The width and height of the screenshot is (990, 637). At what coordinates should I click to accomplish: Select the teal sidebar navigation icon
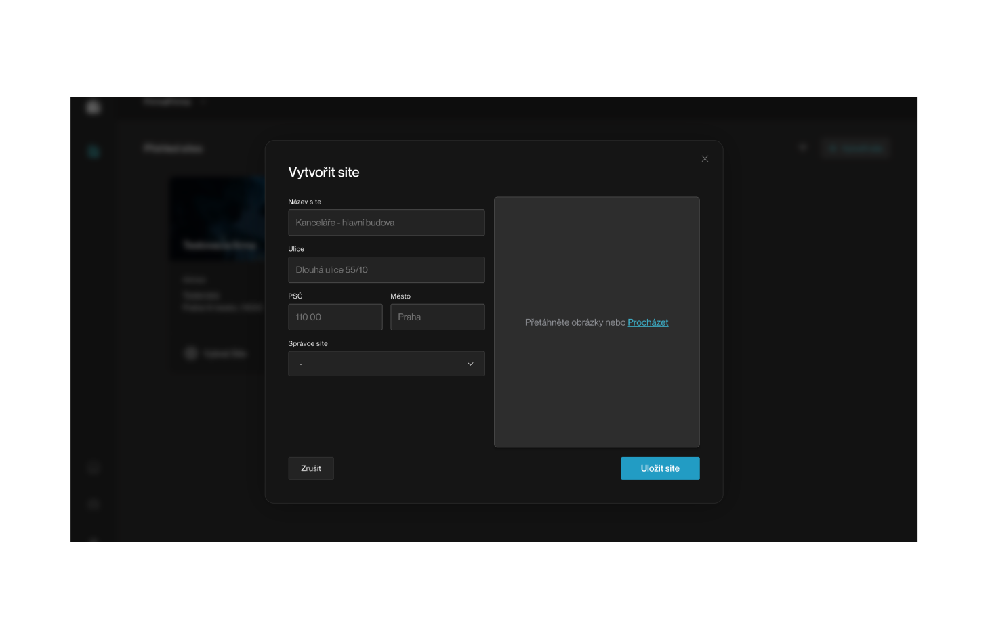[x=94, y=152]
